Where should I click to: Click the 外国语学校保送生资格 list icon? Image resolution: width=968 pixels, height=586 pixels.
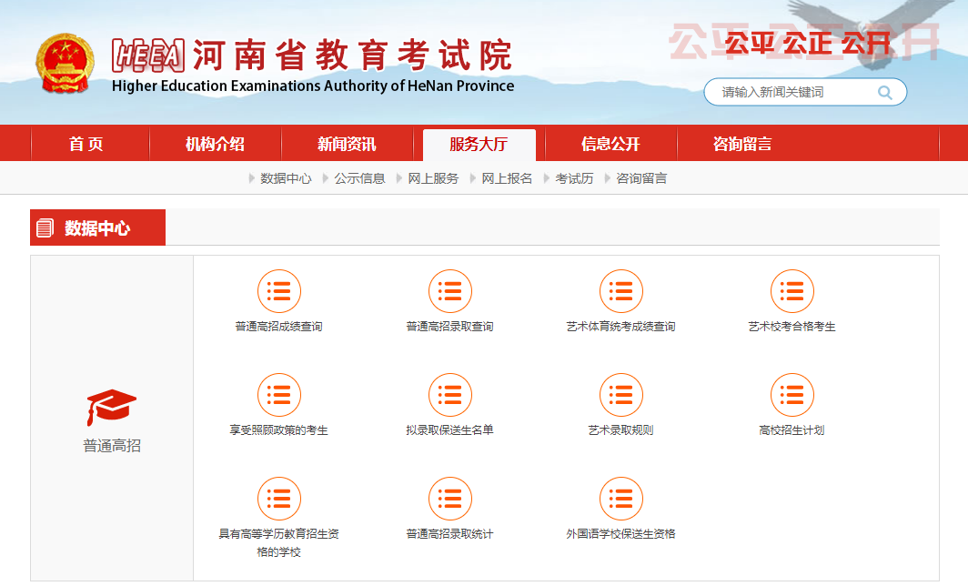click(x=621, y=499)
